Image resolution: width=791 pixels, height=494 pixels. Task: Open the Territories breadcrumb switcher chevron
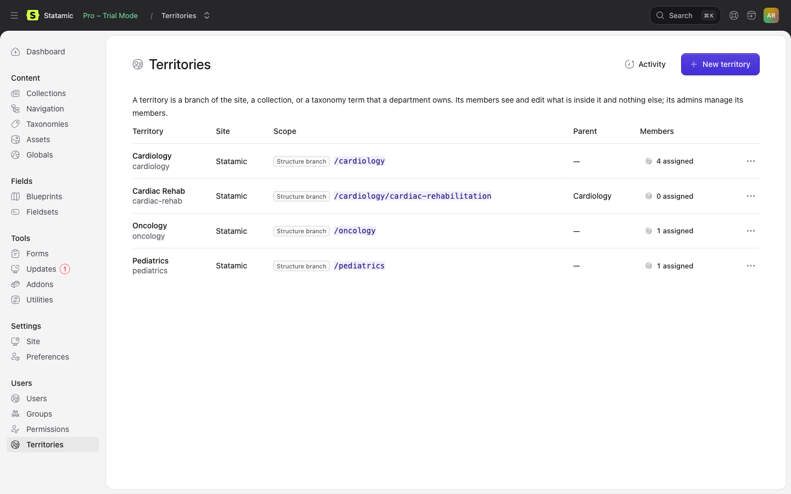point(207,15)
